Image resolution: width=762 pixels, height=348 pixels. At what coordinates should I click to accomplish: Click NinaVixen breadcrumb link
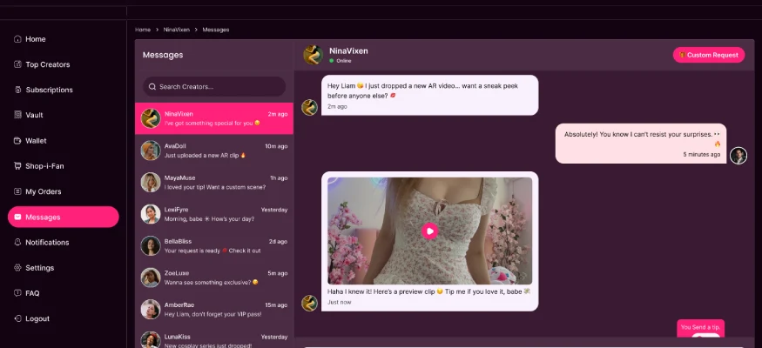[x=177, y=30]
